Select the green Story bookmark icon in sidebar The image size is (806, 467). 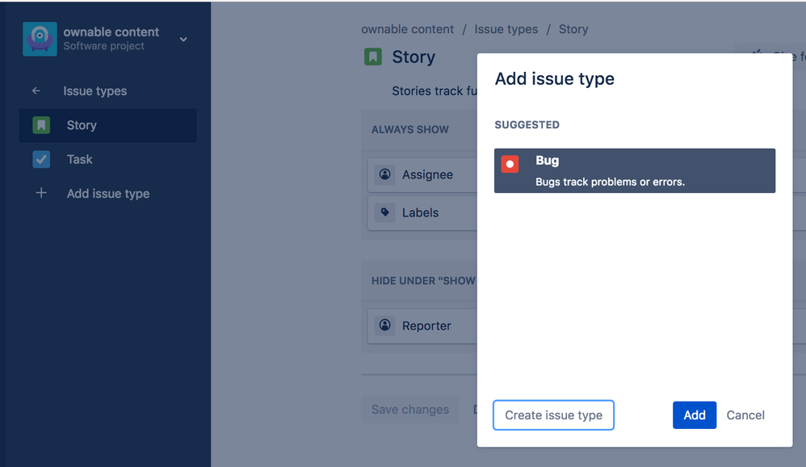(41, 125)
